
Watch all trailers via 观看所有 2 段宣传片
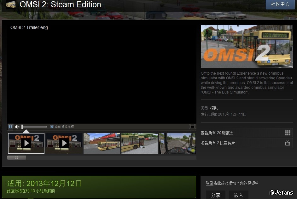tap(247, 143)
